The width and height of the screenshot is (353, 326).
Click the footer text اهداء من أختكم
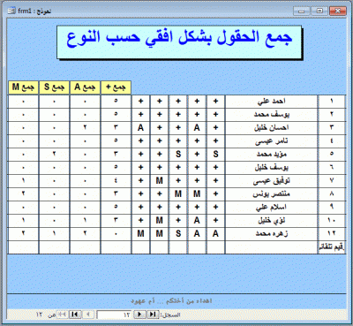pos(171,301)
